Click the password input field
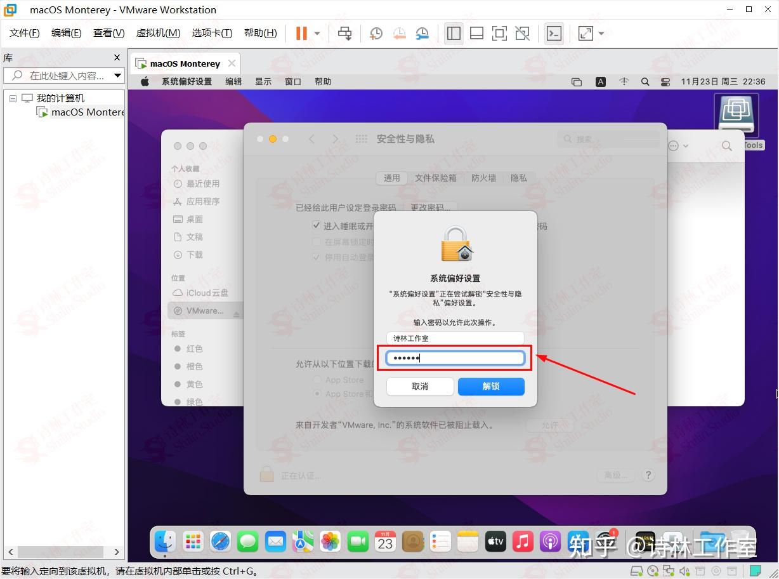Image resolution: width=779 pixels, height=579 pixels. tap(454, 357)
